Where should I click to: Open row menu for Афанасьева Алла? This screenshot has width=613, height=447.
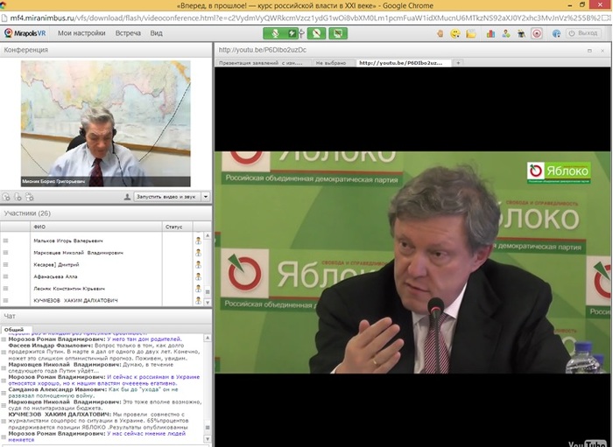pyautogui.click(x=5, y=276)
